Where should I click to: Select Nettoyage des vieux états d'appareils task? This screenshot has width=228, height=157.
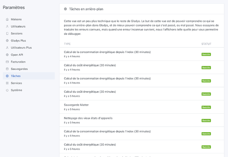pyautogui.click(x=142, y=120)
